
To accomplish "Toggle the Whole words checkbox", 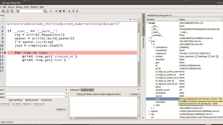I will pos(24,100).
